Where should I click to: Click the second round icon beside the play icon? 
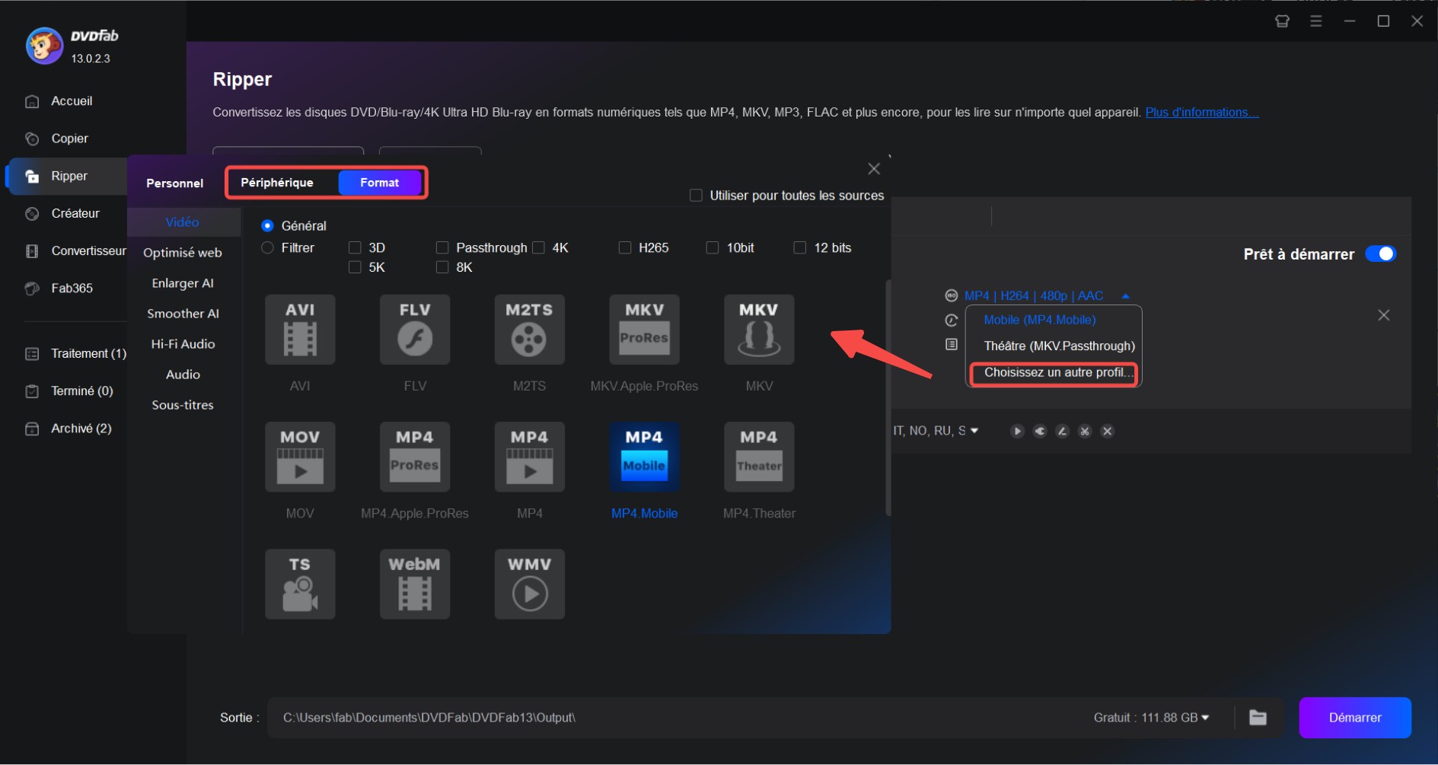(1040, 431)
